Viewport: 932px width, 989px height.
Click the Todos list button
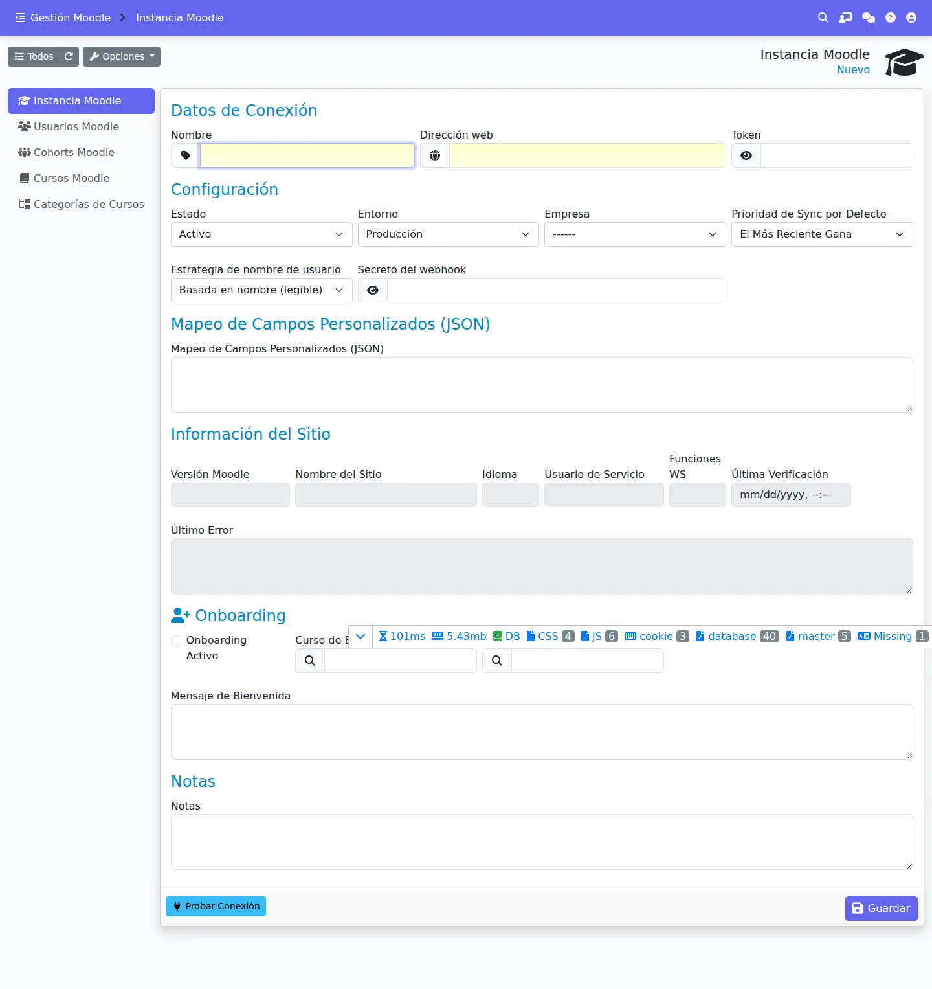click(x=34, y=56)
